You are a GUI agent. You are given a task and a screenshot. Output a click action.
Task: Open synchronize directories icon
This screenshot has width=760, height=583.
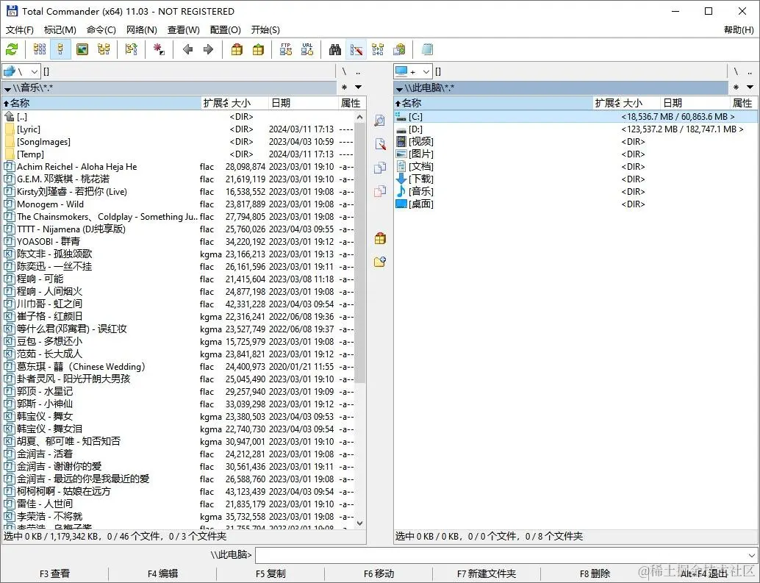pyautogui.click(x=378, y=49)
